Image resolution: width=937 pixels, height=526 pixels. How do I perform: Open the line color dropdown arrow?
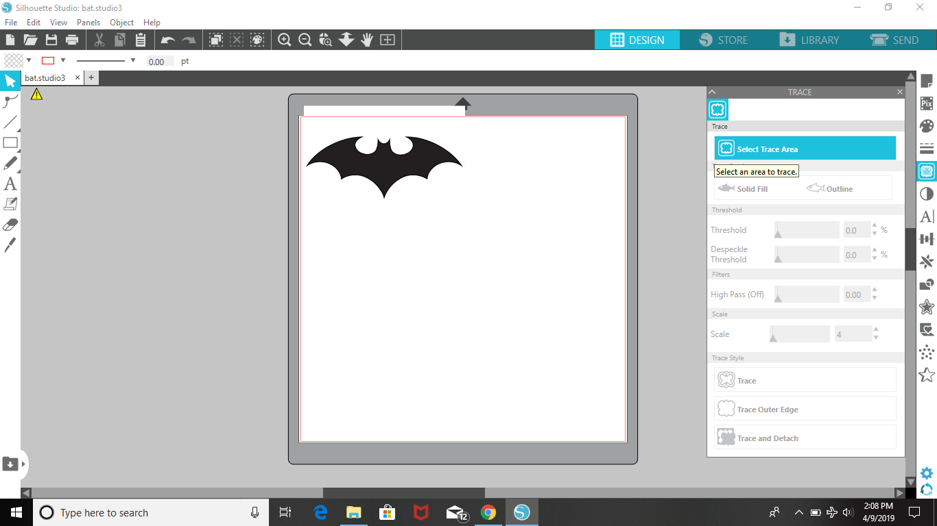coord(63,60)
